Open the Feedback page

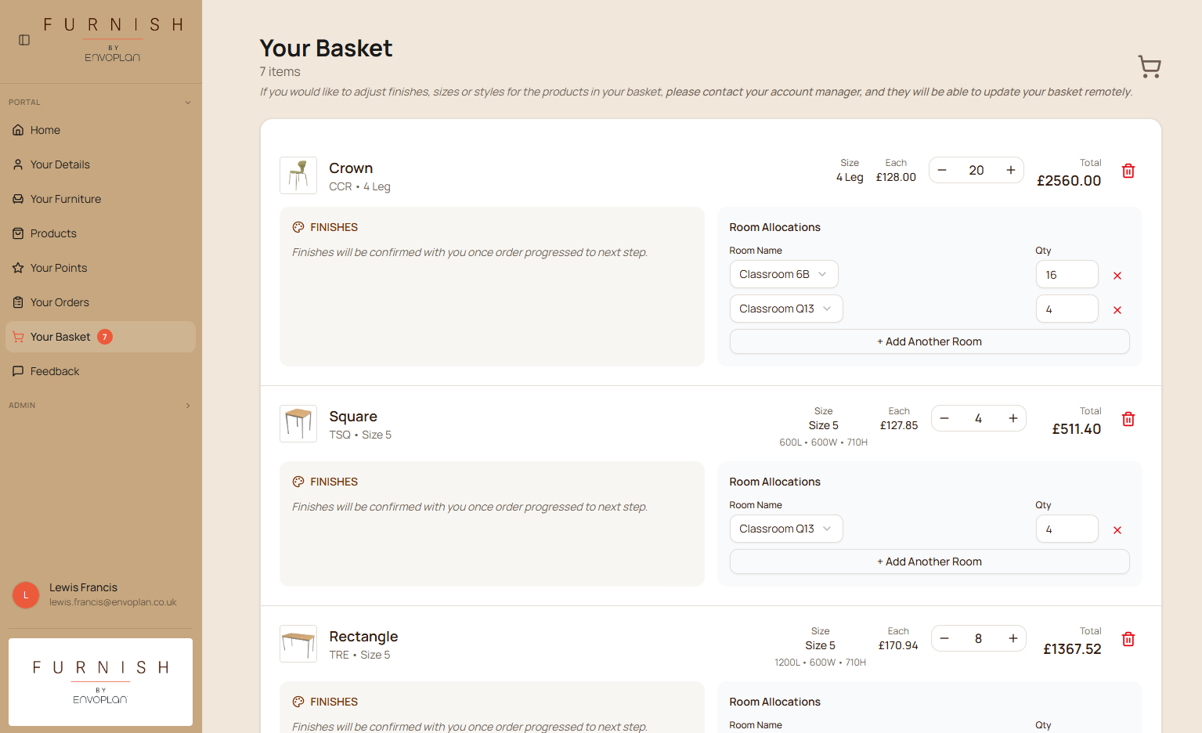coord(100,371)
